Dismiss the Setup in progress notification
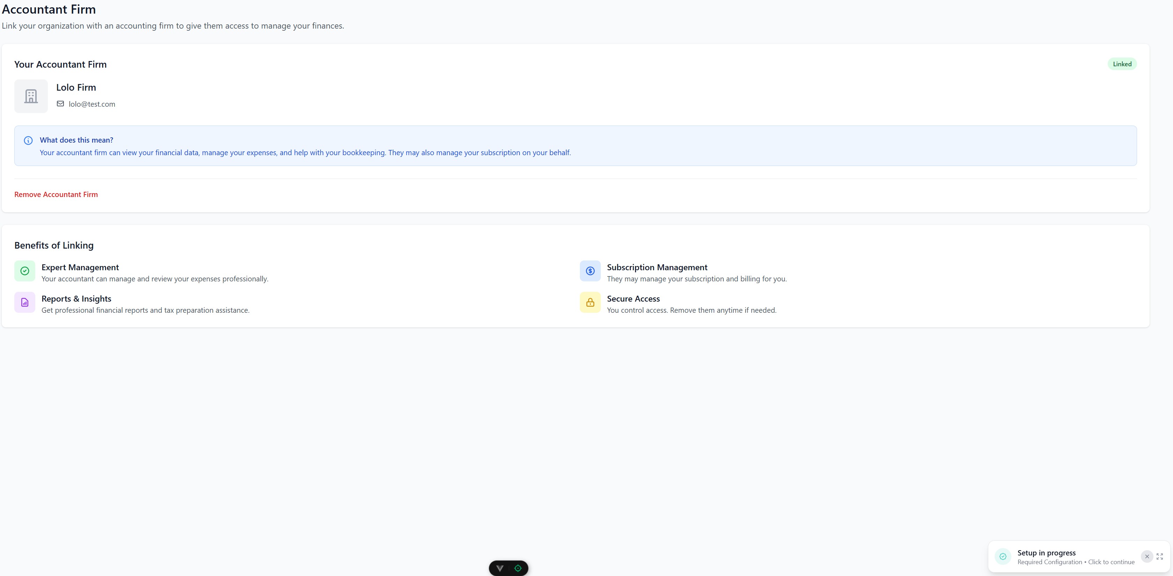The height and width of the screenshot is (576, 1173). [x=1146, y=556]
